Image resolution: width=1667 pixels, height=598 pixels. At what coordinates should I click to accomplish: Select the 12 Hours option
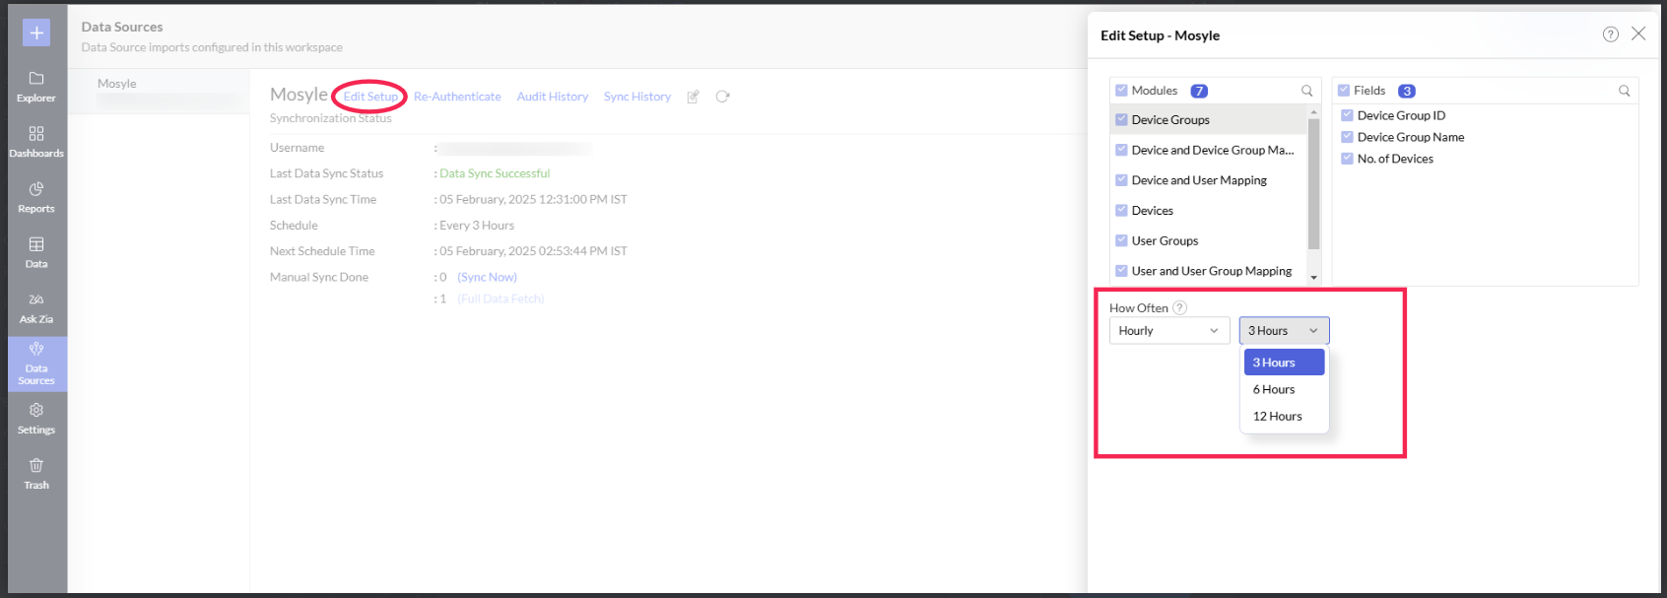point(1285,416)
